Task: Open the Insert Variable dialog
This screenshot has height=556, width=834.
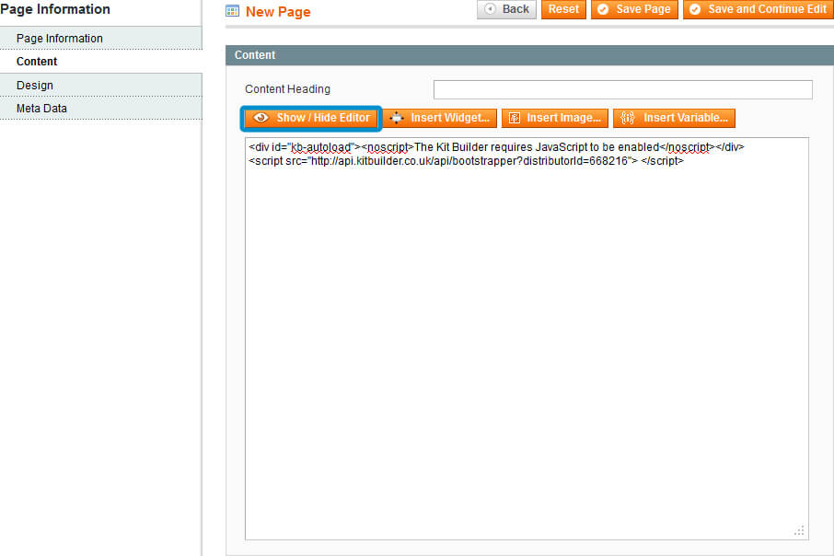Action: click(x=674, y=118)
